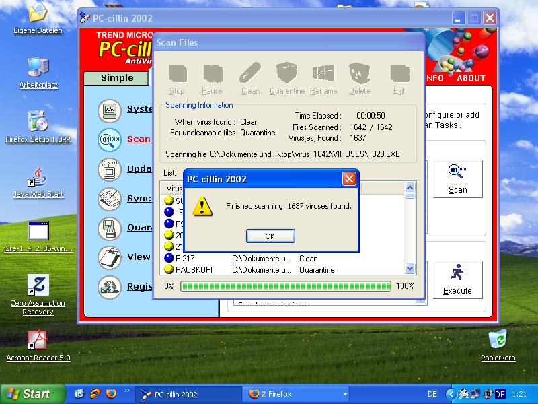
Task: Click OK in the finished scanning dialog
Action: [270, 236]
